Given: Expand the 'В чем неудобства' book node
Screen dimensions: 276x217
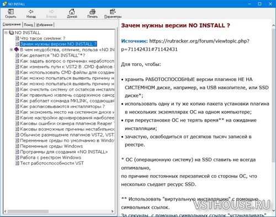Looking at the screenshot, I should [x=12, y=50].
